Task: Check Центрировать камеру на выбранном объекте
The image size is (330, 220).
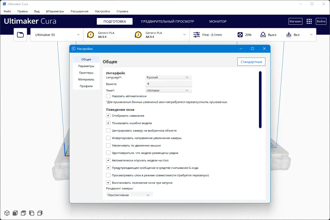Action: [x=108, y=131]
